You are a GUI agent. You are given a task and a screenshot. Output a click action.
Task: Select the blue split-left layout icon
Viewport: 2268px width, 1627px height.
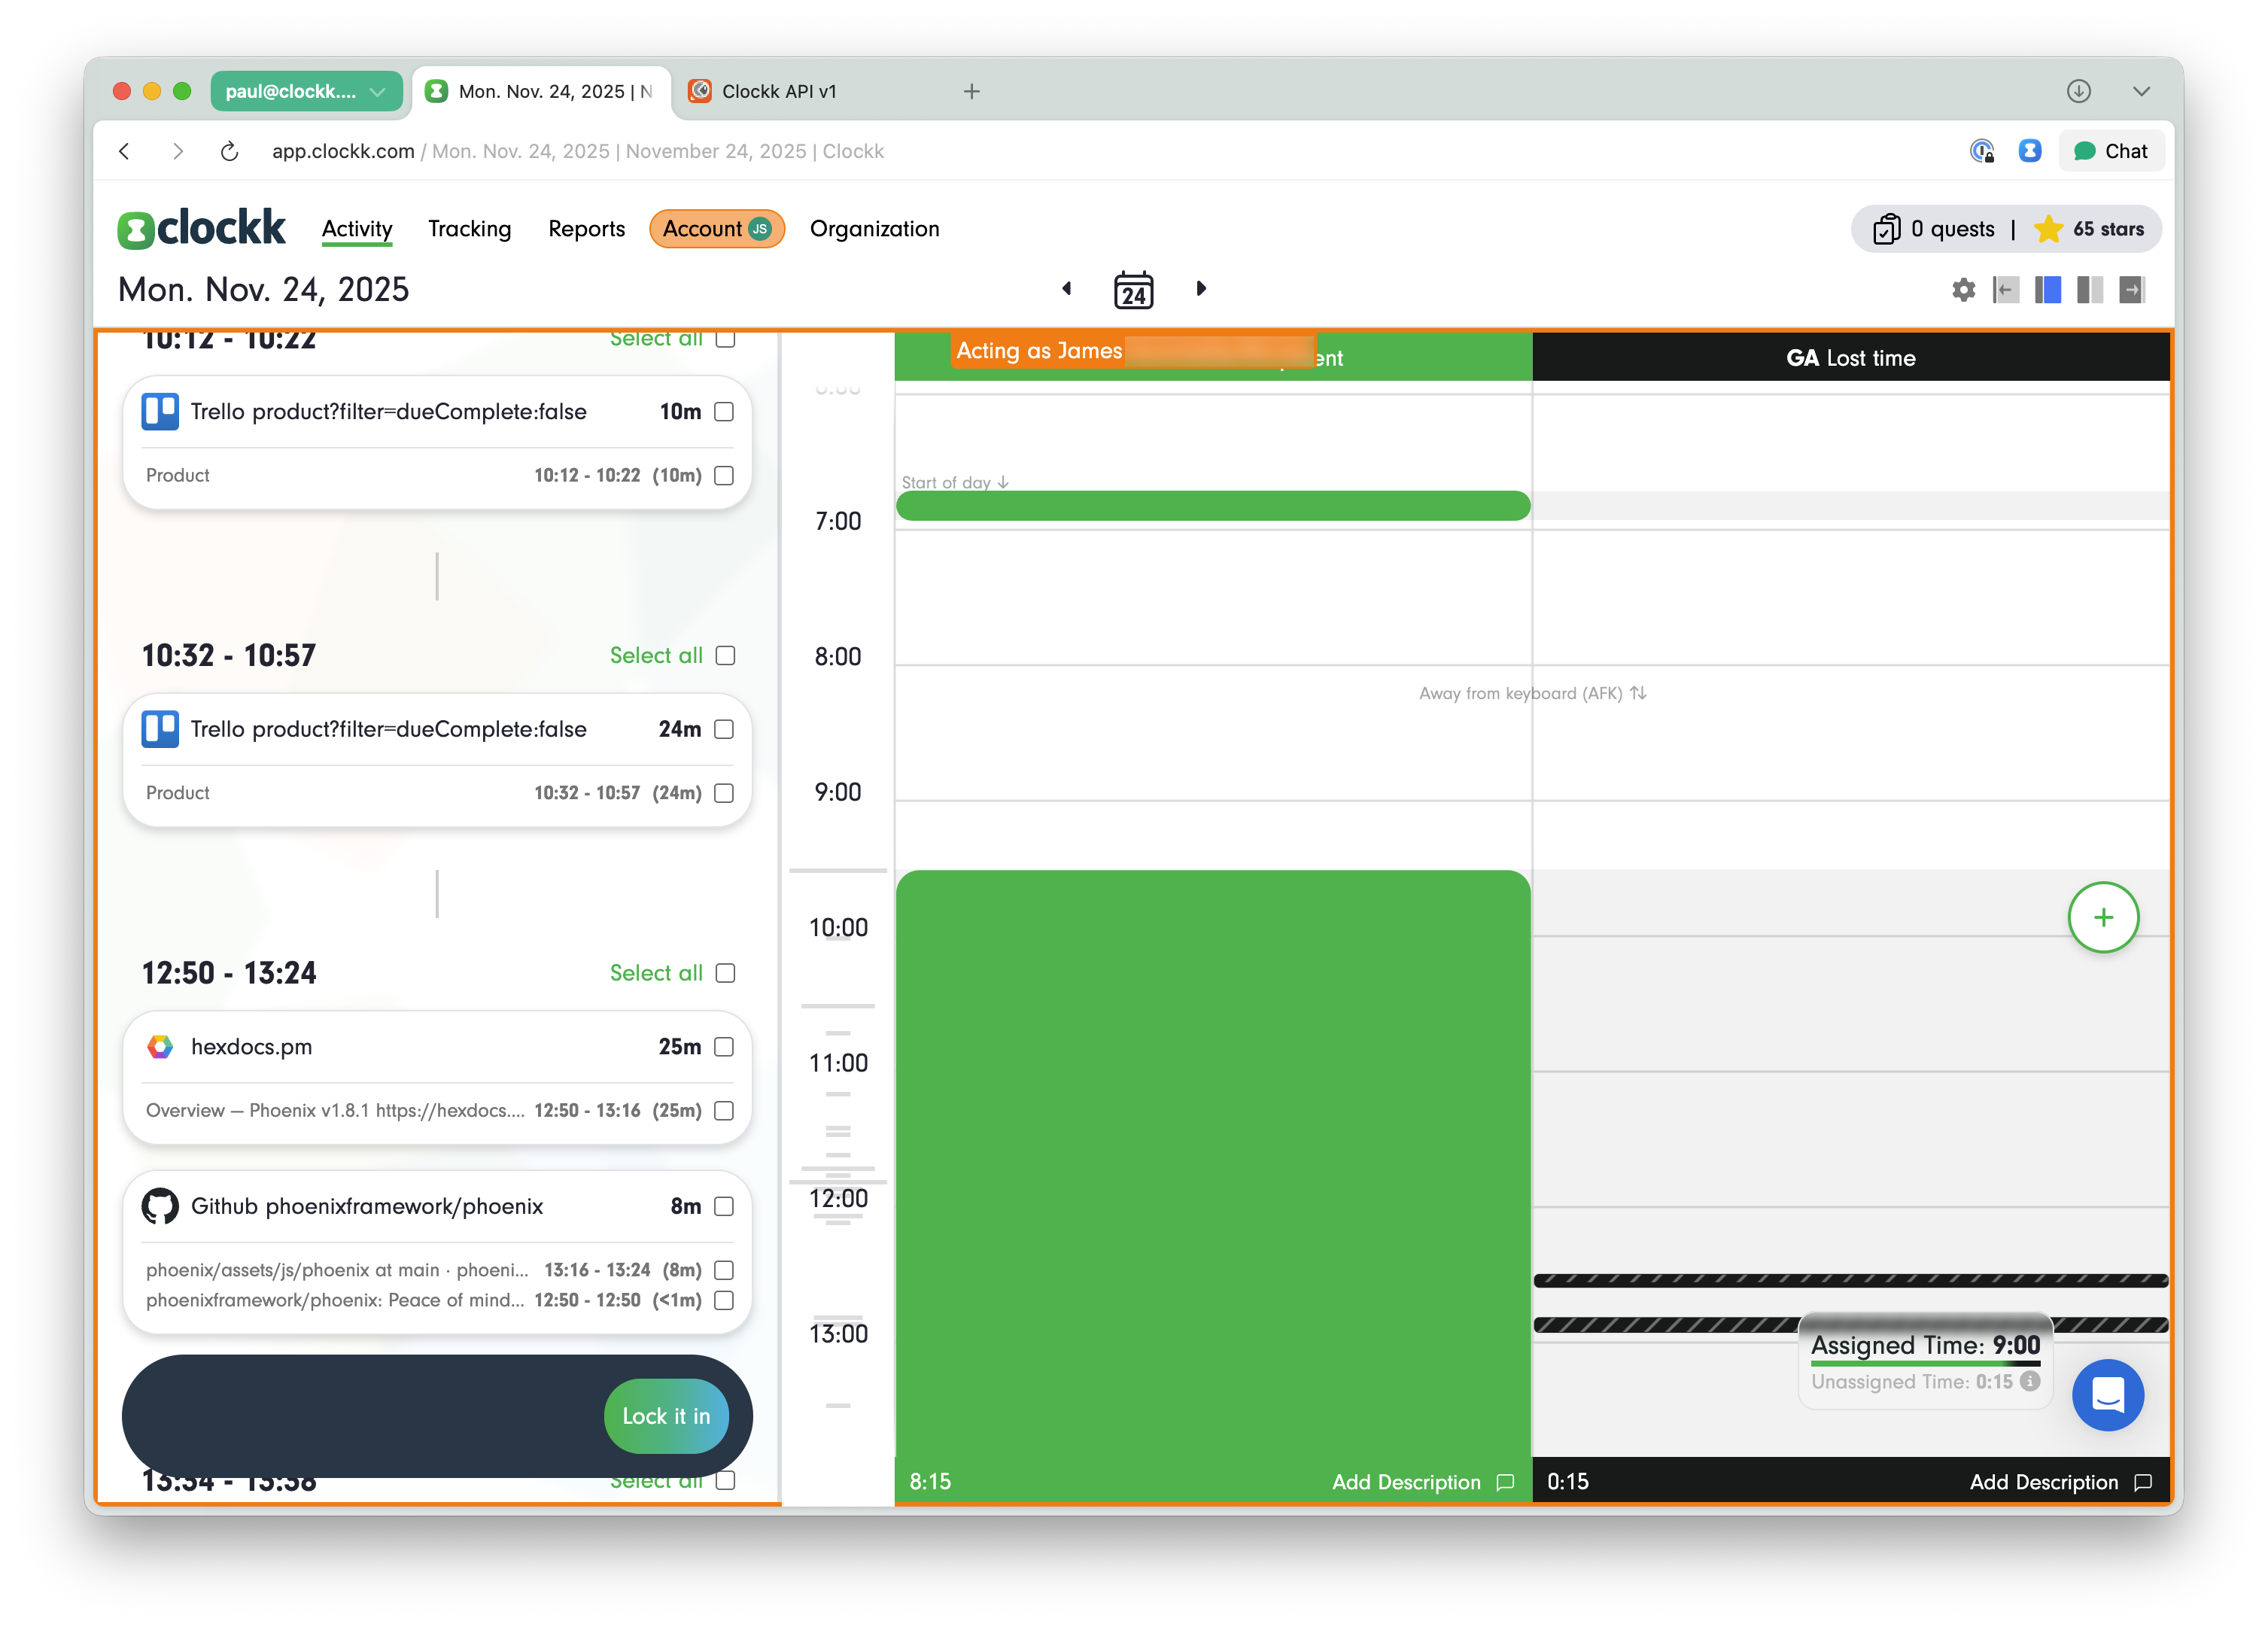(x=2047, y=290)
